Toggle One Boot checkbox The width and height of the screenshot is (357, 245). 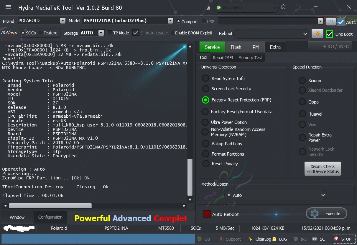[329, 34]
